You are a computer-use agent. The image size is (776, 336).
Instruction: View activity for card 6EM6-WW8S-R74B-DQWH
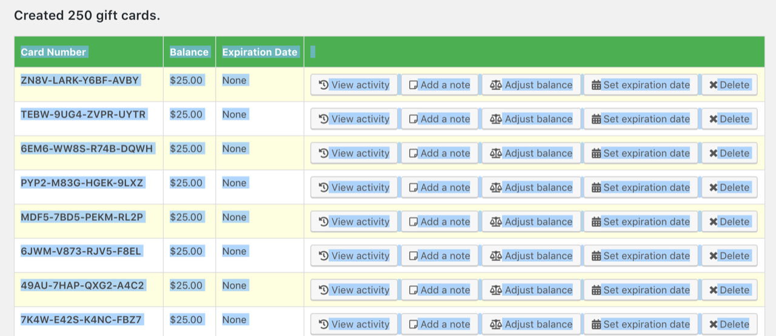click(x=354, y=153)
